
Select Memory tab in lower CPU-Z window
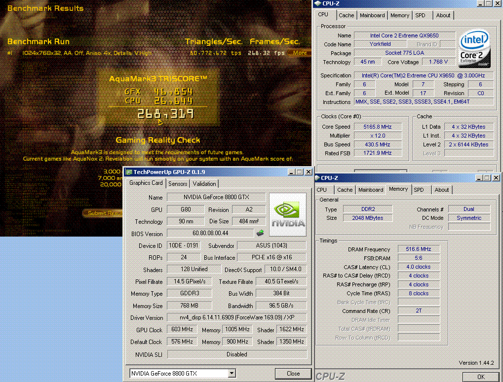pos(398,189)
